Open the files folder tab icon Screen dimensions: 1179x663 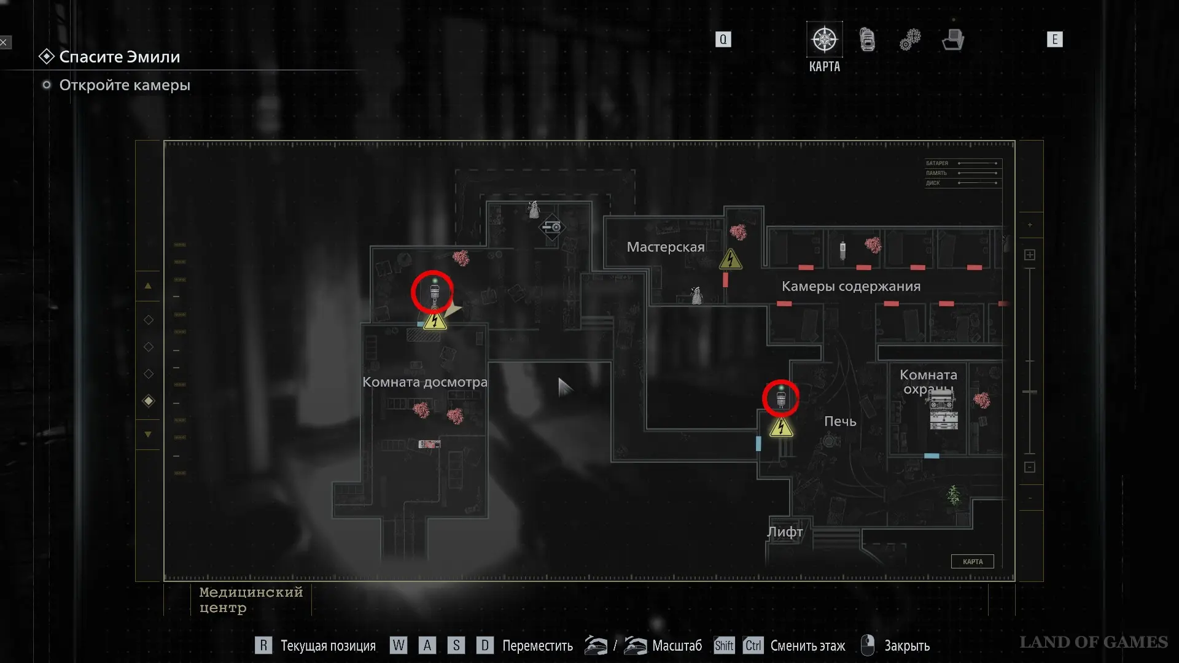tap(953, 40)
